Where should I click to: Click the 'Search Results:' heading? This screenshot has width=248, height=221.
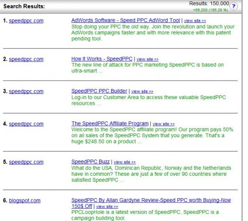24,6
